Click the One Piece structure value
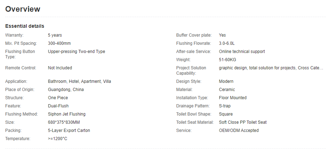326x149 pixels. point(58,98)
